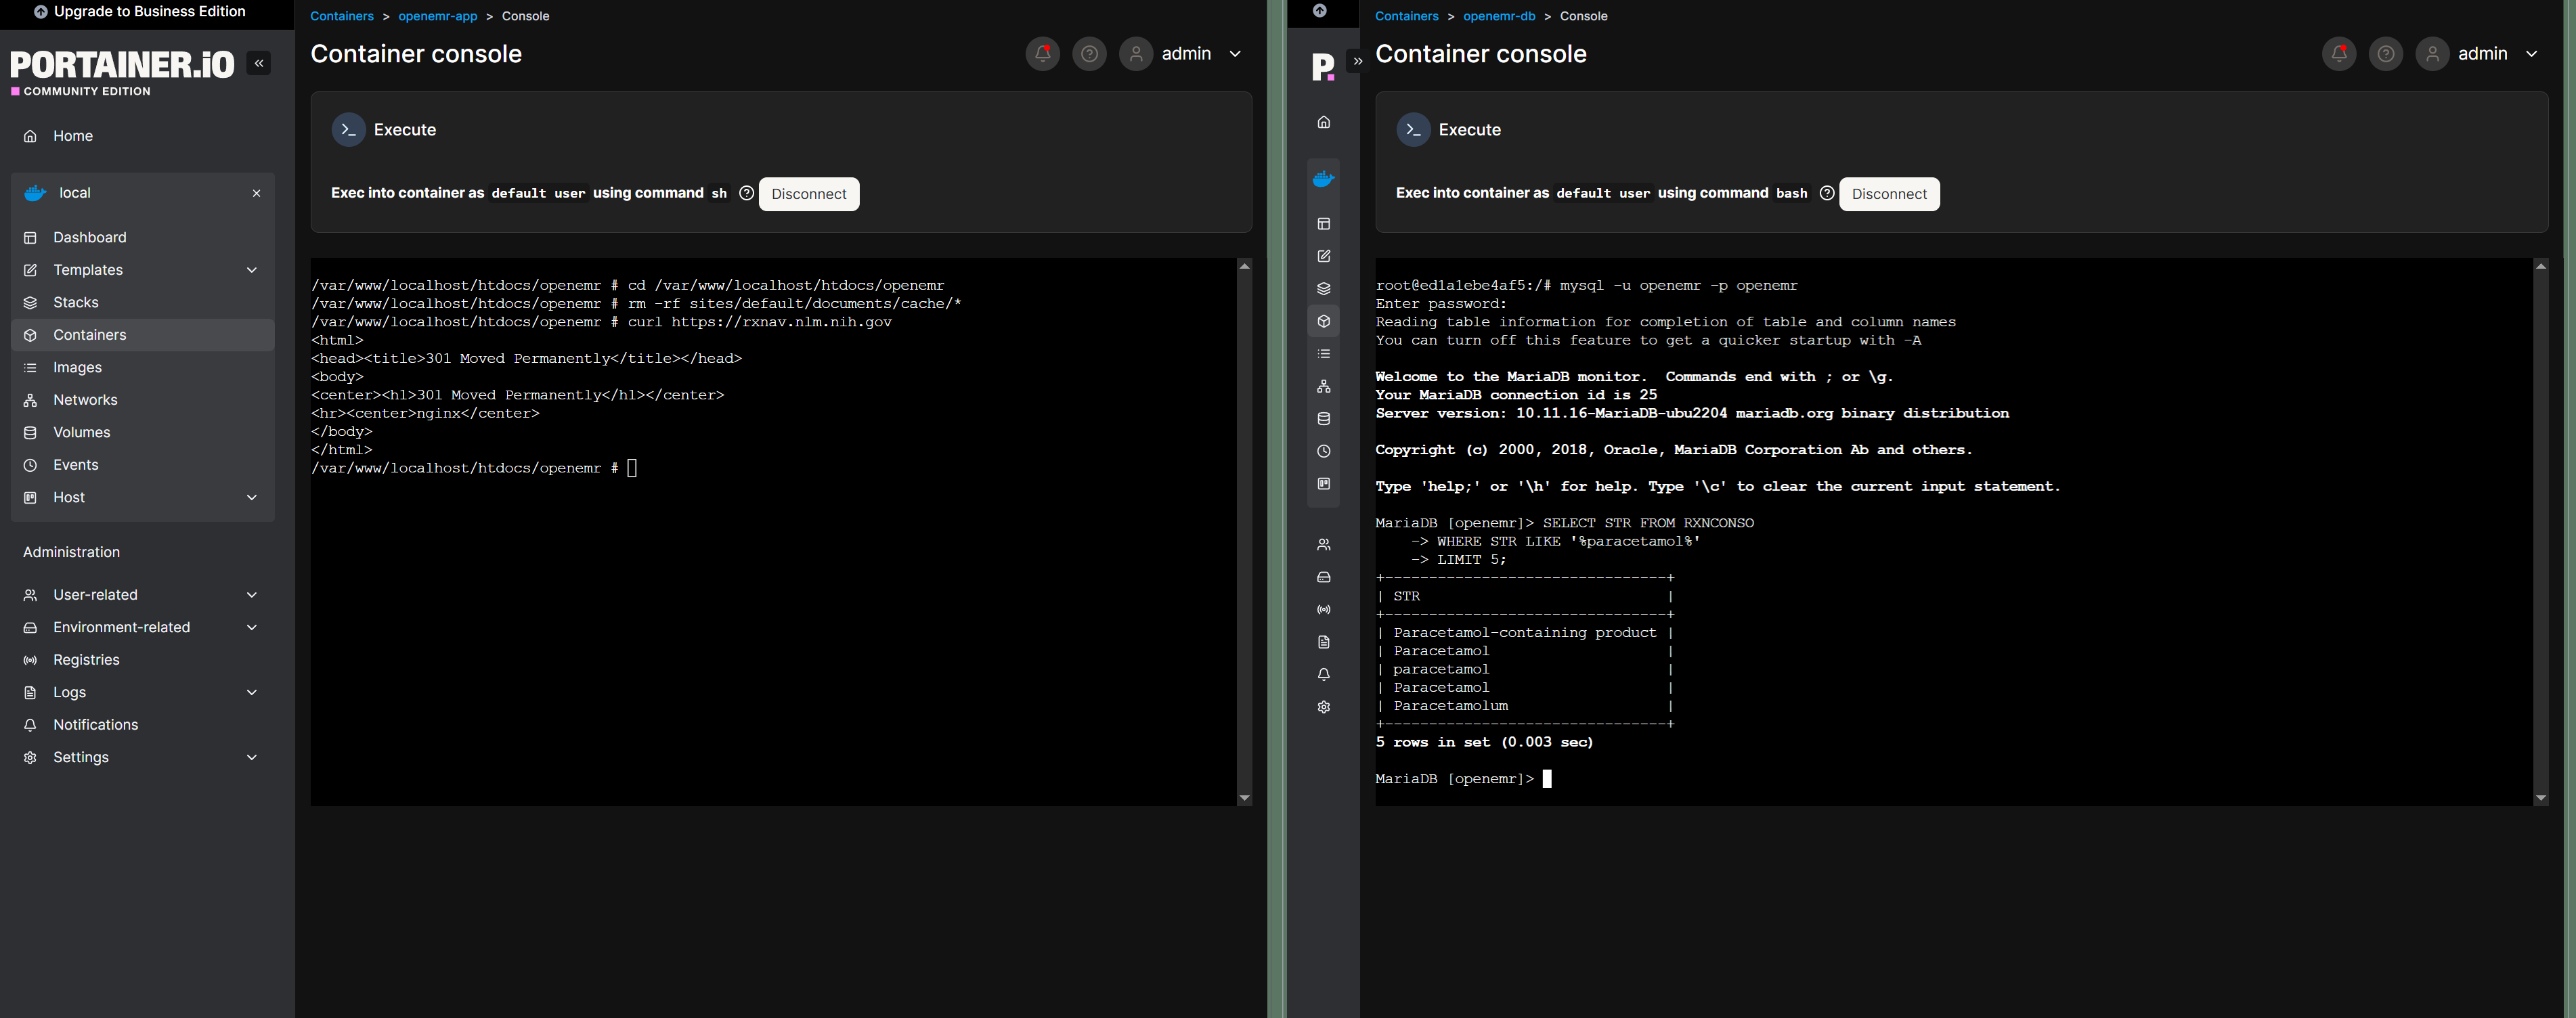Image resolution: width=2576 pixels, height=1018 pixels.
Task: Expand the collapsed sidebar in the right pane
Action: tap(1357, 61)
